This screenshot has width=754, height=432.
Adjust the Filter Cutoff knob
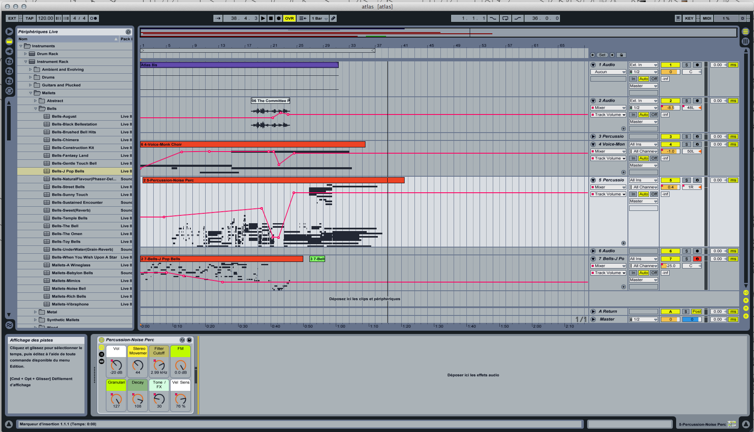[159, 365]
